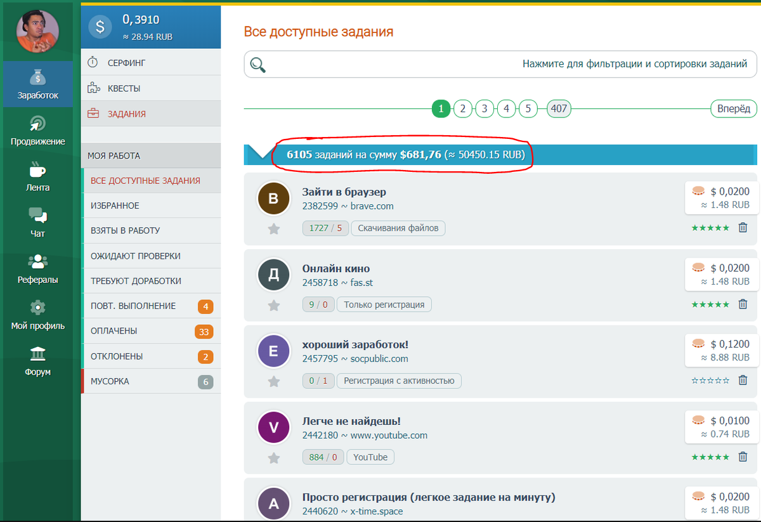The image size is (761, 522).
Task: Open task Зайти в браузер
Action: (344, 192)
